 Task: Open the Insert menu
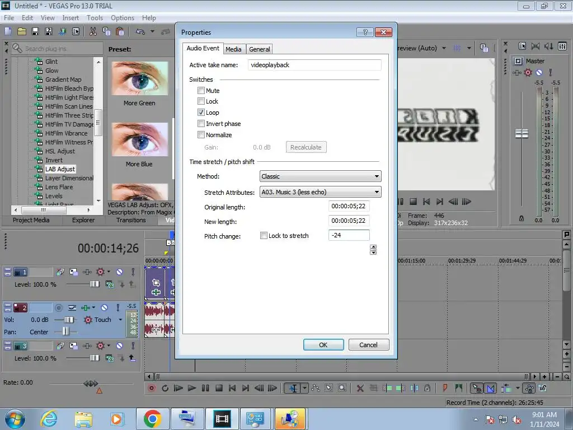71,17
